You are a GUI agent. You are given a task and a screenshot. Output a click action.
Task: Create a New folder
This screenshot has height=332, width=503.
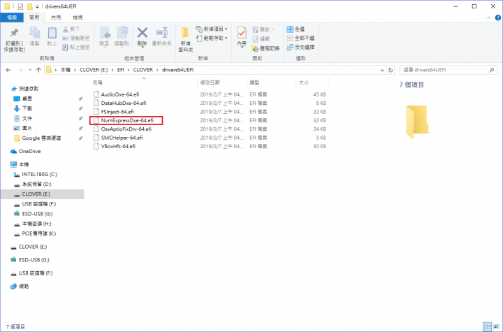point(185,40)
